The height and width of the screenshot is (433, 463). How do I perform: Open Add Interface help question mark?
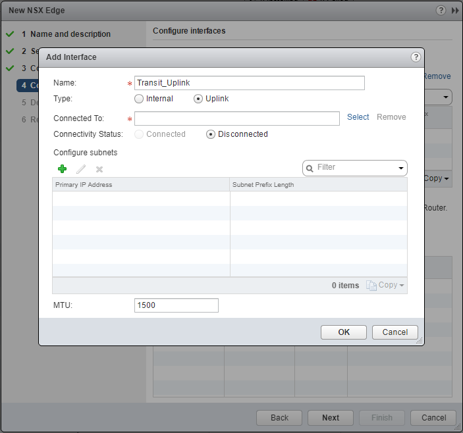(x=416, y=57)
